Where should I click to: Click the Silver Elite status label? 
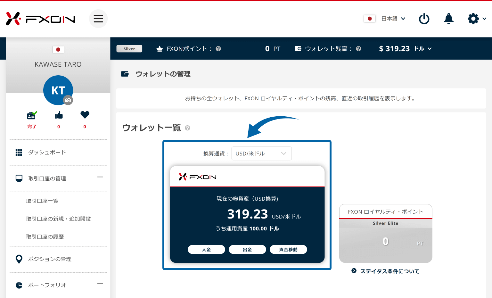(386, 223)
